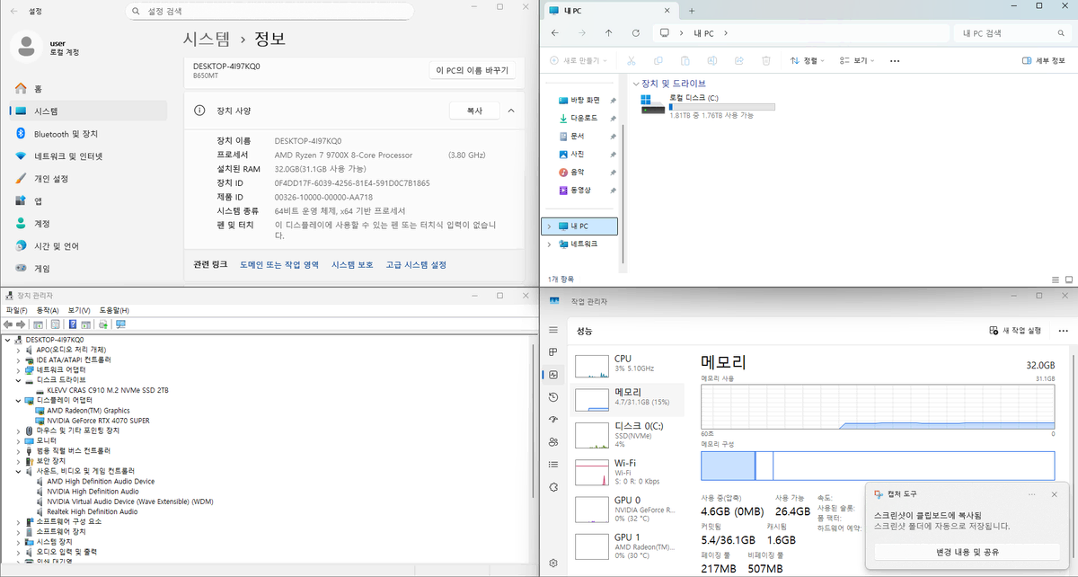Viewport: 1078px width, 577px height.
Task: Open Task Manager settings via bottom gear icon
Action: click(x=552, y=564)
